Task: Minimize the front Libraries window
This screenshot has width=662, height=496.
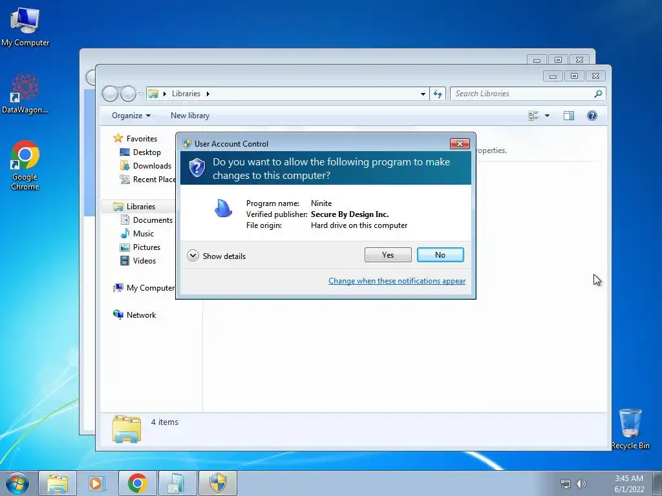Action: (553, 76)
